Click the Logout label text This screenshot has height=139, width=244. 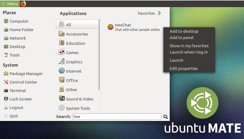(16, 108)
